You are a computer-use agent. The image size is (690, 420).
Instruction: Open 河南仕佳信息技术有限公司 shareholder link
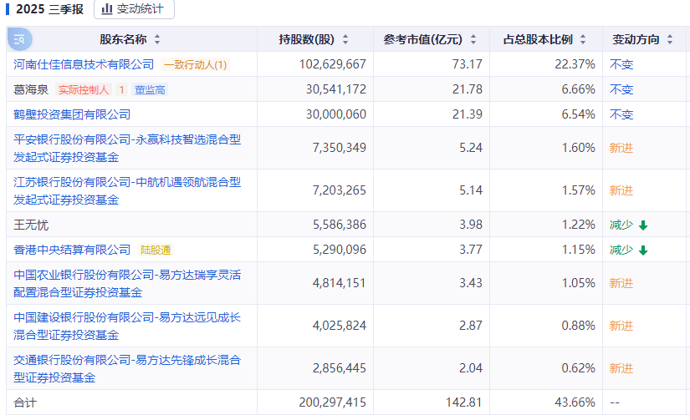pyautogui.click(x=84, y=64)
